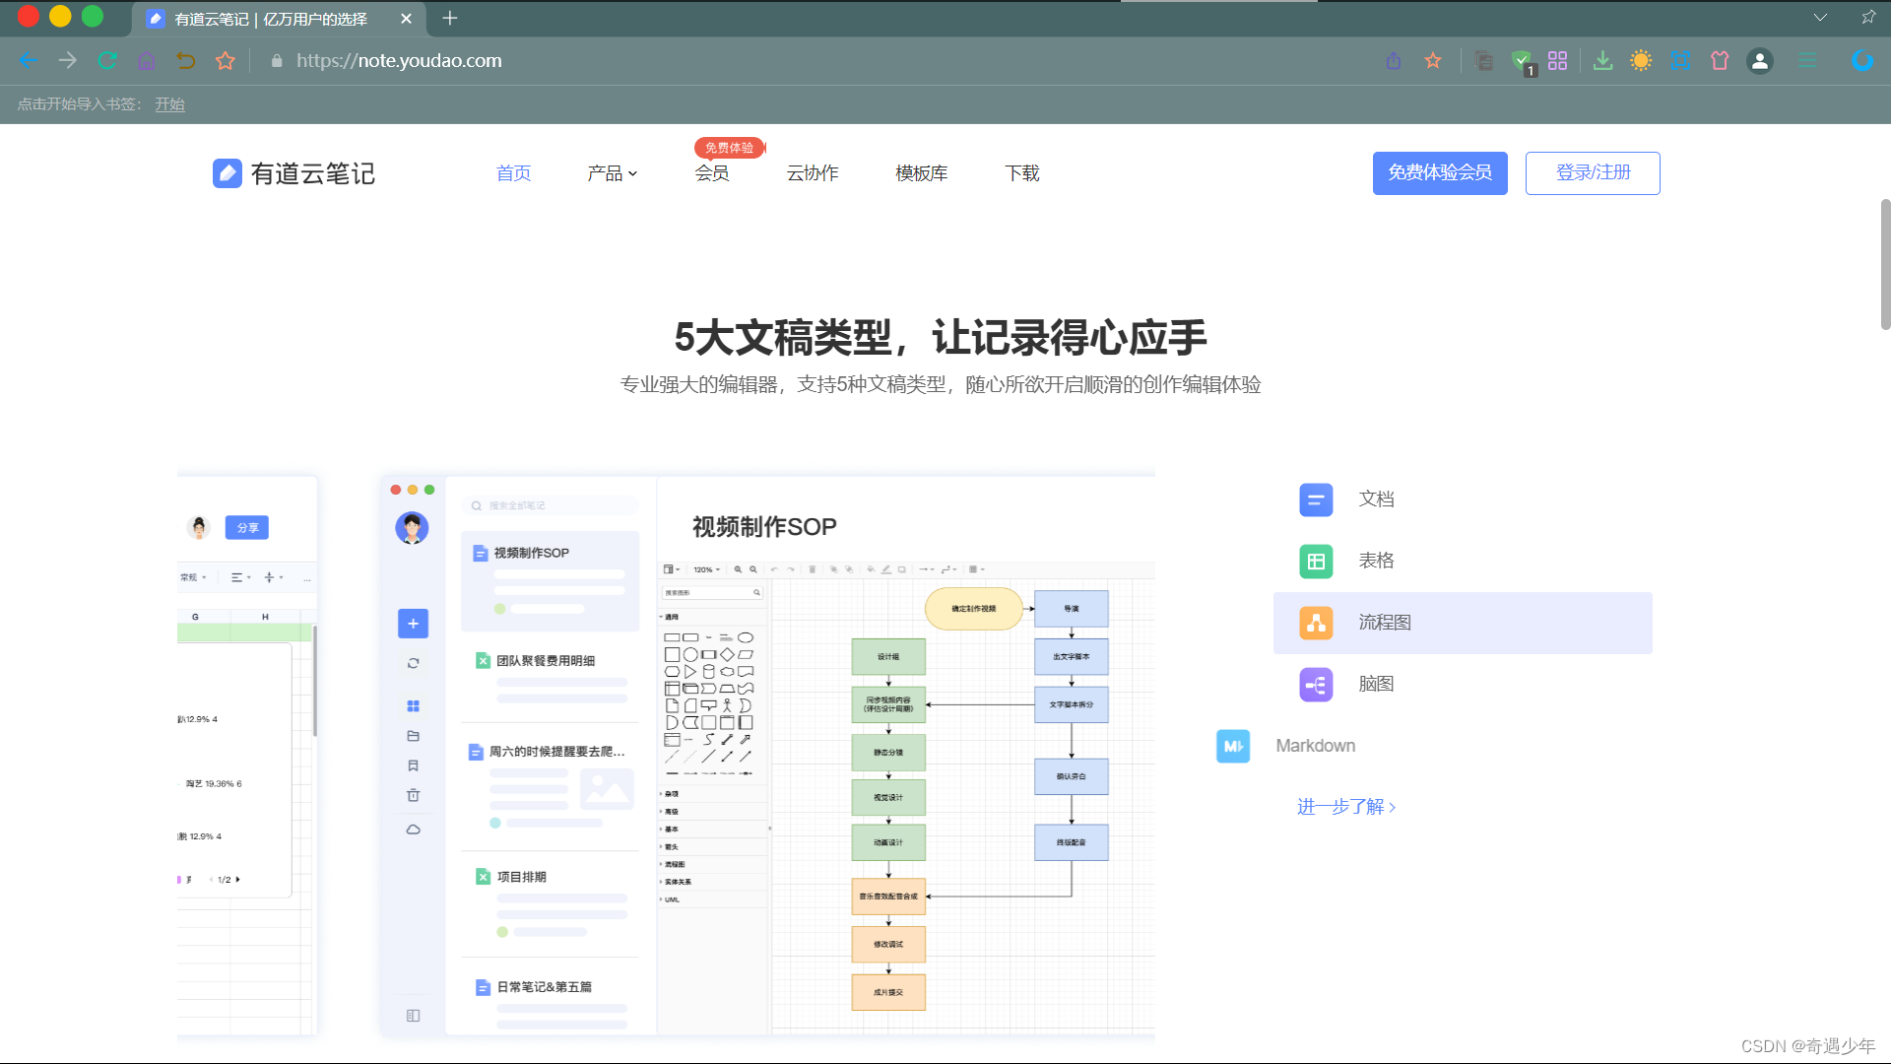This screenshot has width=1891, height=1064.
Task: Open a new browser tab
Action: tap(450, 18)
